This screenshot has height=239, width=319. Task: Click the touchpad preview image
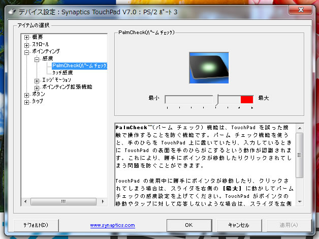[x=209, y=68]
